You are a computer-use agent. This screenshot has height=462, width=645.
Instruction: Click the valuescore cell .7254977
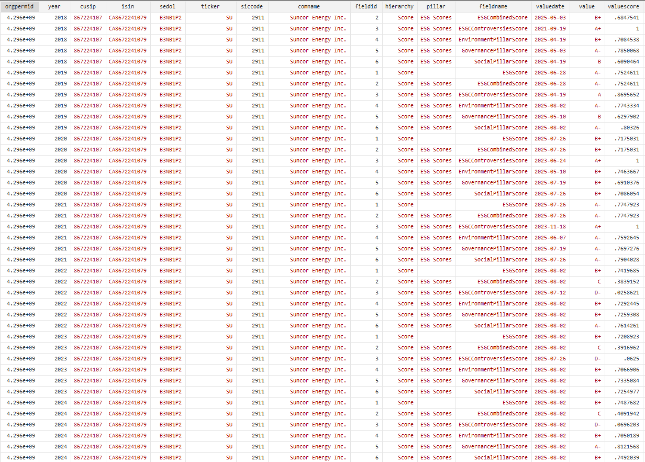click(x=623, y=392)
